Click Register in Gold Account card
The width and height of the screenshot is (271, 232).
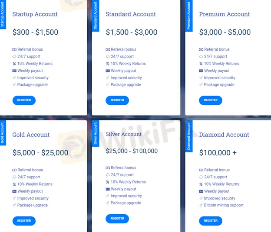(24, 221)
